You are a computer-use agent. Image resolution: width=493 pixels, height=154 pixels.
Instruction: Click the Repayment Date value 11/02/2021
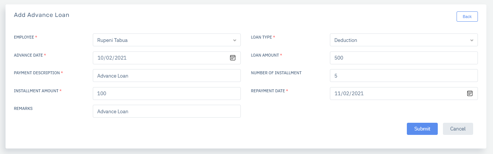(349, 93)
